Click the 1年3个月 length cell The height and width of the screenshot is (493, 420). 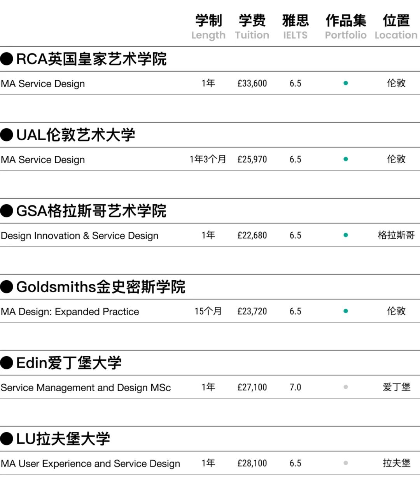pyautogui.click(x=208, y=159)
